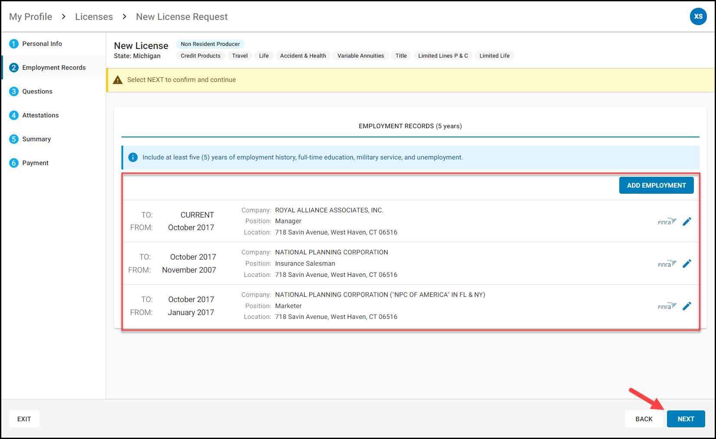This screenshot has height=439, width=716.
Task: Click the Variable Annuities chip
Action: [361, 56]
